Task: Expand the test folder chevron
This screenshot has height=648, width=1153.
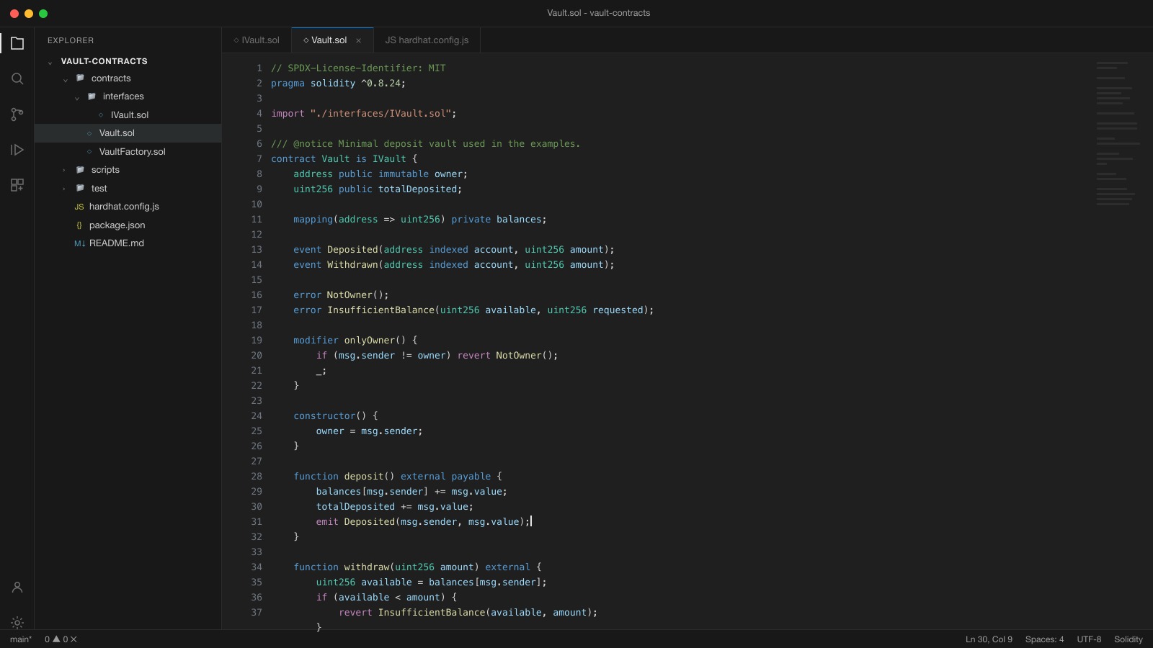Action: coord(64,189)
